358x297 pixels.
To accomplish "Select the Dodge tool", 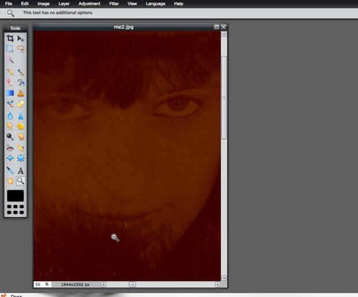I will pyautogui.click(x=10, y=136).
